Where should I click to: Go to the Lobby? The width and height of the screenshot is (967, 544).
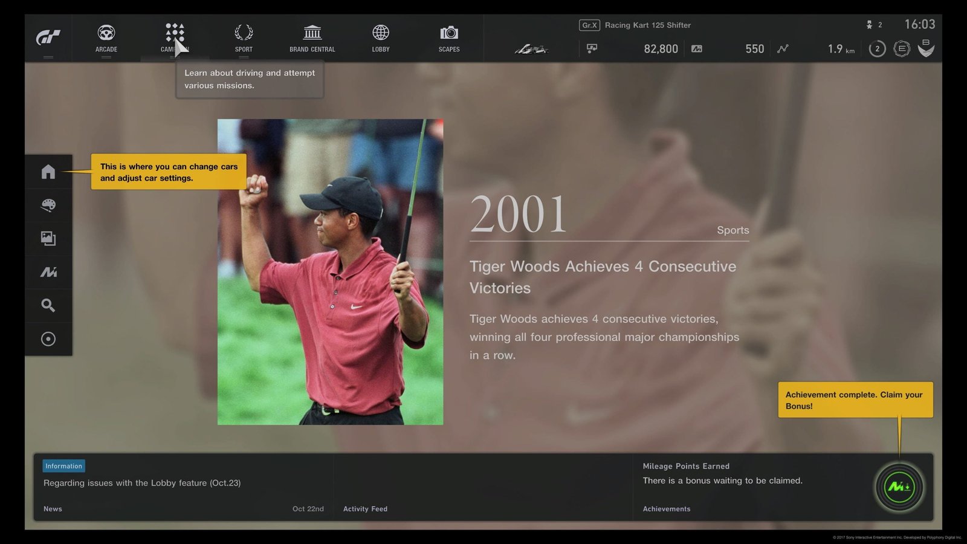pyautogui.click(x=381, y=37)
